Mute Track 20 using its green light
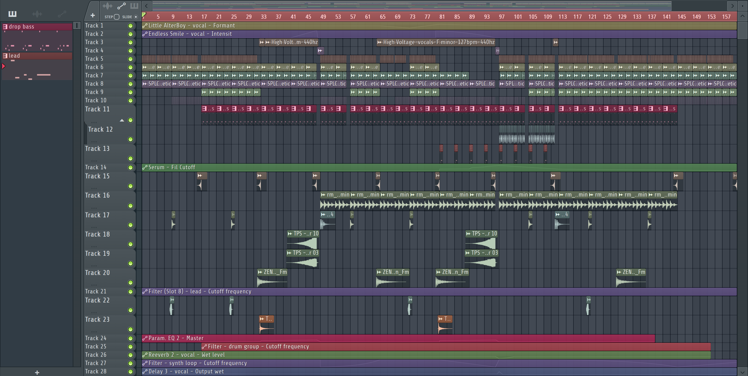The height and width of the screenshot is (376, 748). click(131, 283)
